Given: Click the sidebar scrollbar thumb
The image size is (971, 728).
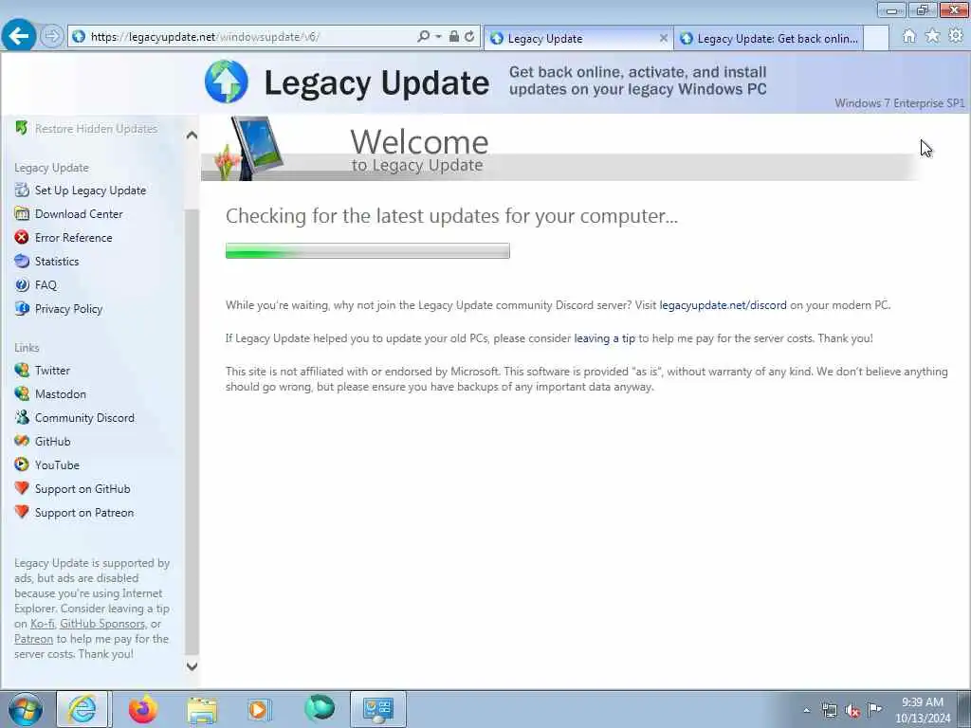Looking at the screenshot, I should tap(192, 432).
